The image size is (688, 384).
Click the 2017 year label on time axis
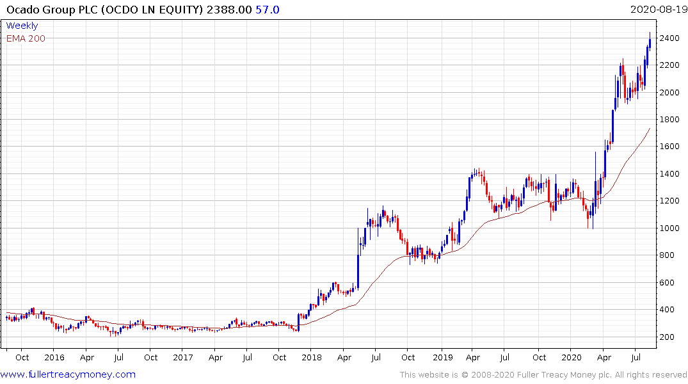(x=183, y=357)
